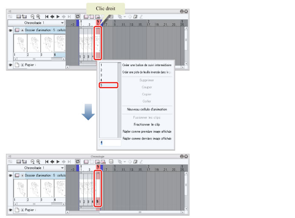Image resolution: width=295 pixels, height=218 pixels.
Task: Choose Nouveau cellulo d'animation menu entry
Action: coord(147,109)
